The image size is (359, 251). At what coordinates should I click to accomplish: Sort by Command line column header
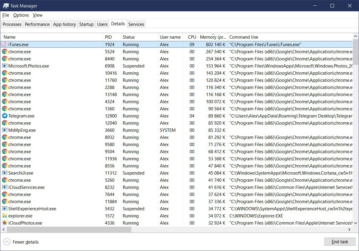pos(290,37)
